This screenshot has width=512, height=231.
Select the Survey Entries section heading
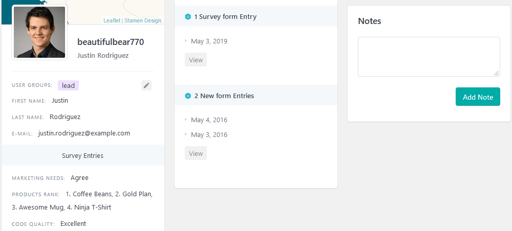pos(82,155)
